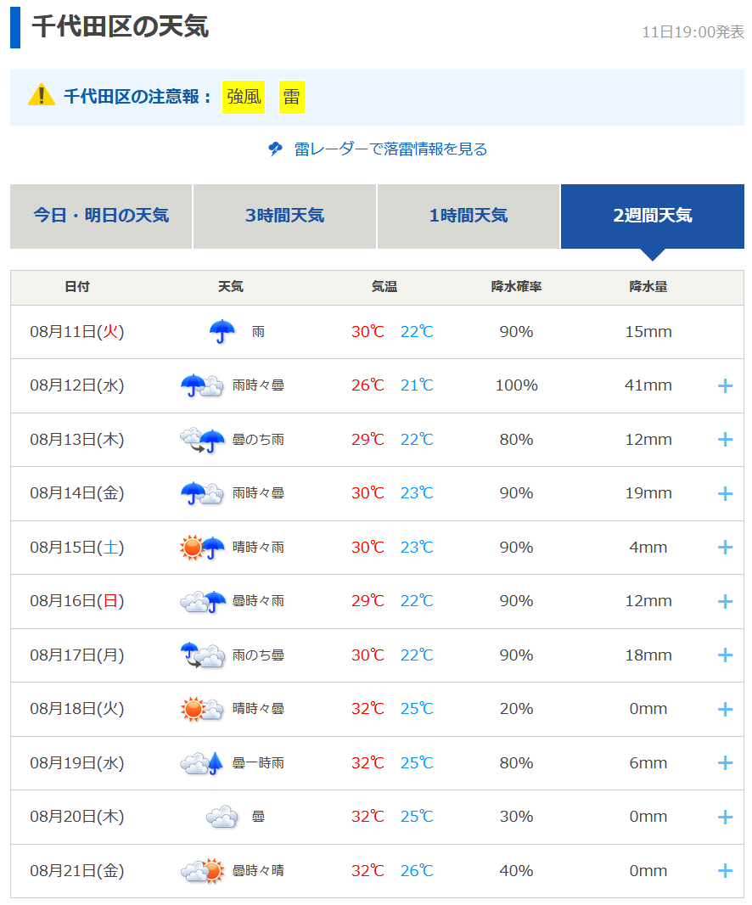This screenshot has width=752, height=905.
Task: Click the 強風 advisory badge
Action: (x=244, y=97)
